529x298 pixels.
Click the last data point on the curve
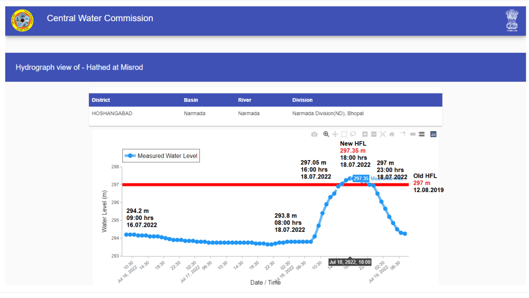[x=405, y=234]
